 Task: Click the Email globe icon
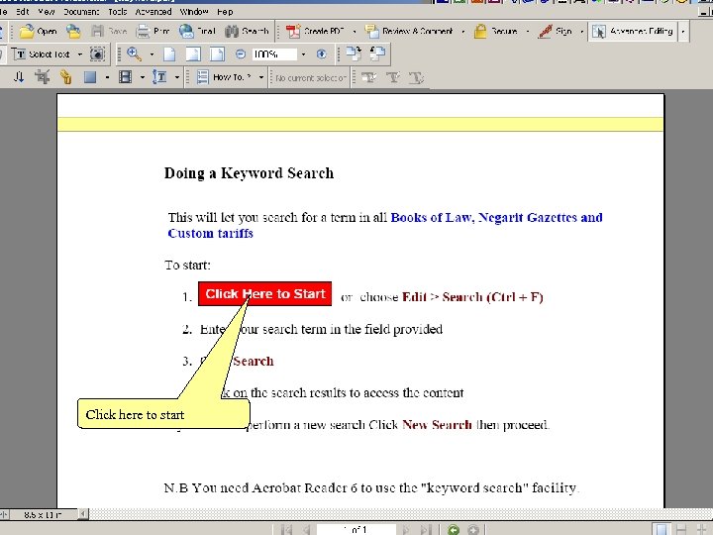point(197,31)
